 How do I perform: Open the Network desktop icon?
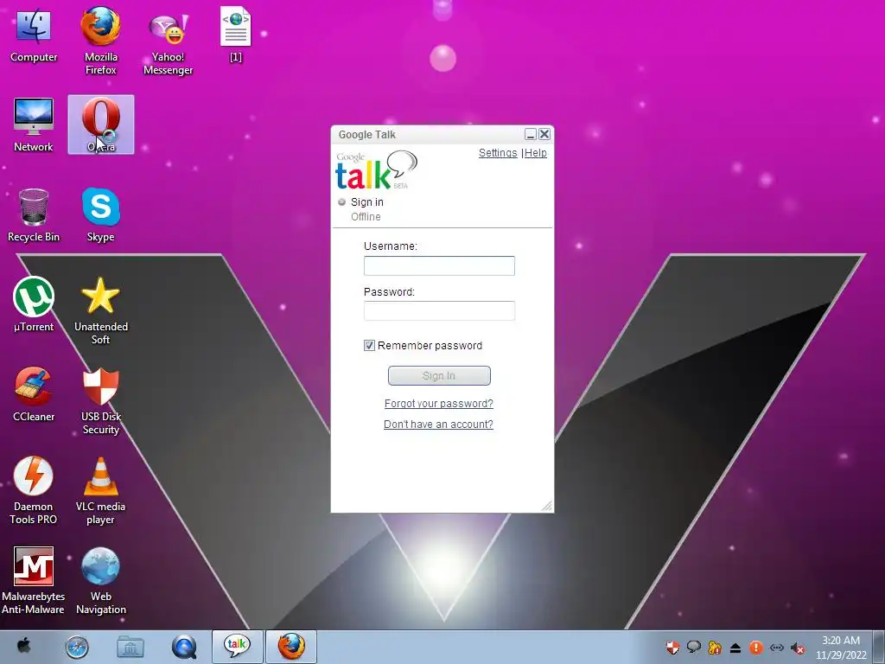pos(34,124)
